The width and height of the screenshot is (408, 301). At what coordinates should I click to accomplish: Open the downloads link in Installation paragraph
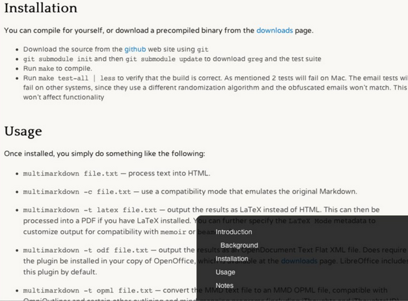pos(275,31)
